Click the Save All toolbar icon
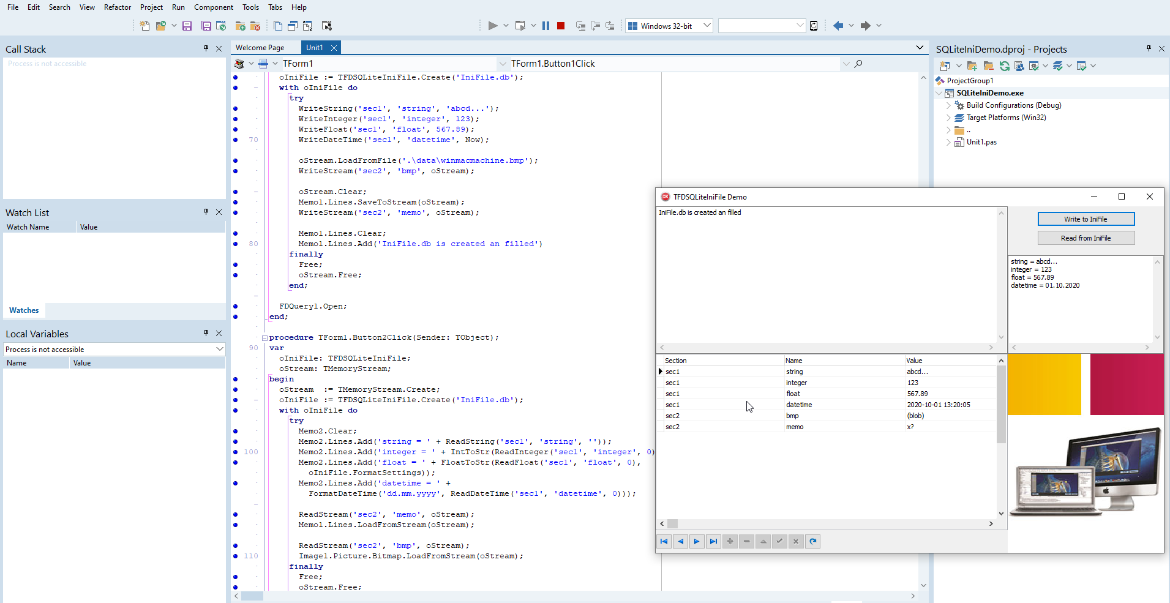This screenshot has height=603, width=1170. click(206, 26)
